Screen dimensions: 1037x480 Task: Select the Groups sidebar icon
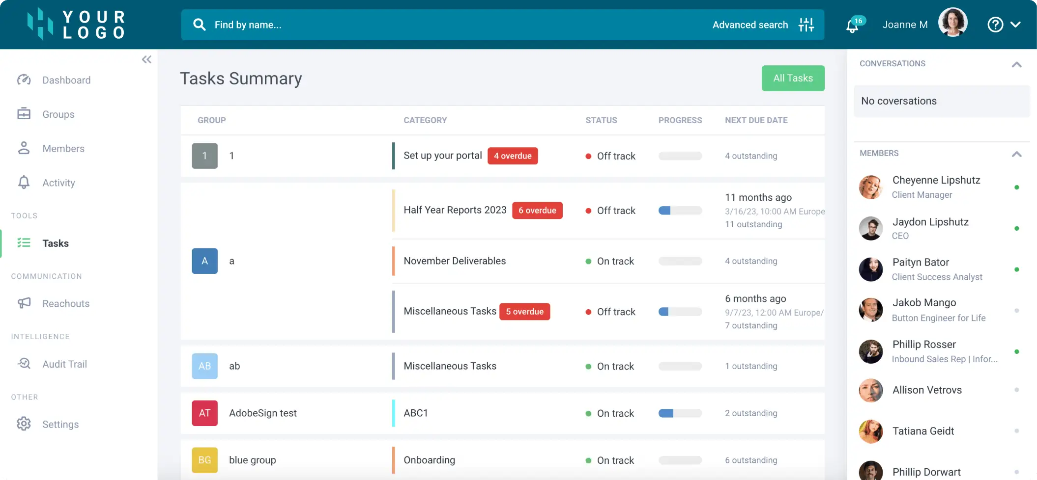tap(24, 114)
